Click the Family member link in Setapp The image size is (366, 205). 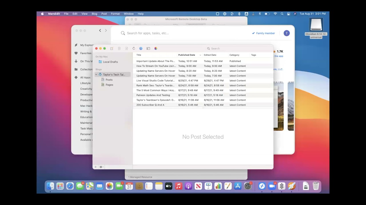tap(263, 33)
